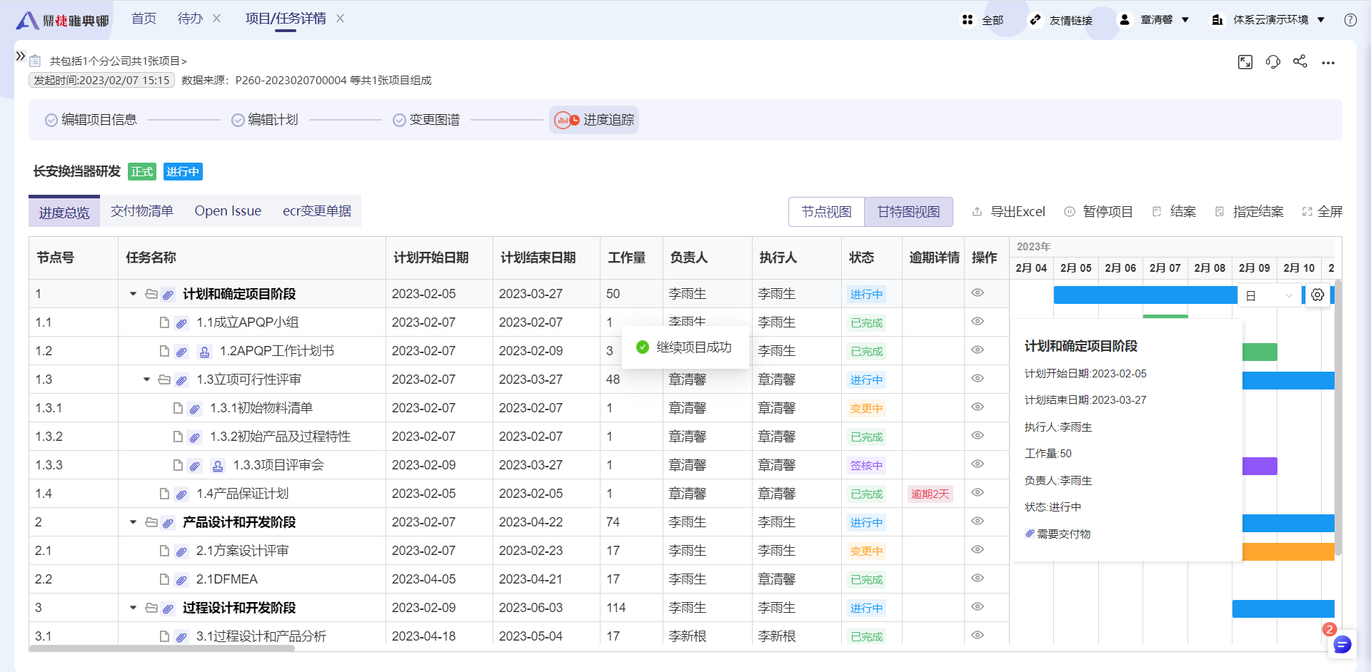1371x672 pixels.
Task: Click 指定结案 button
Action: [x=1250, y=212]
